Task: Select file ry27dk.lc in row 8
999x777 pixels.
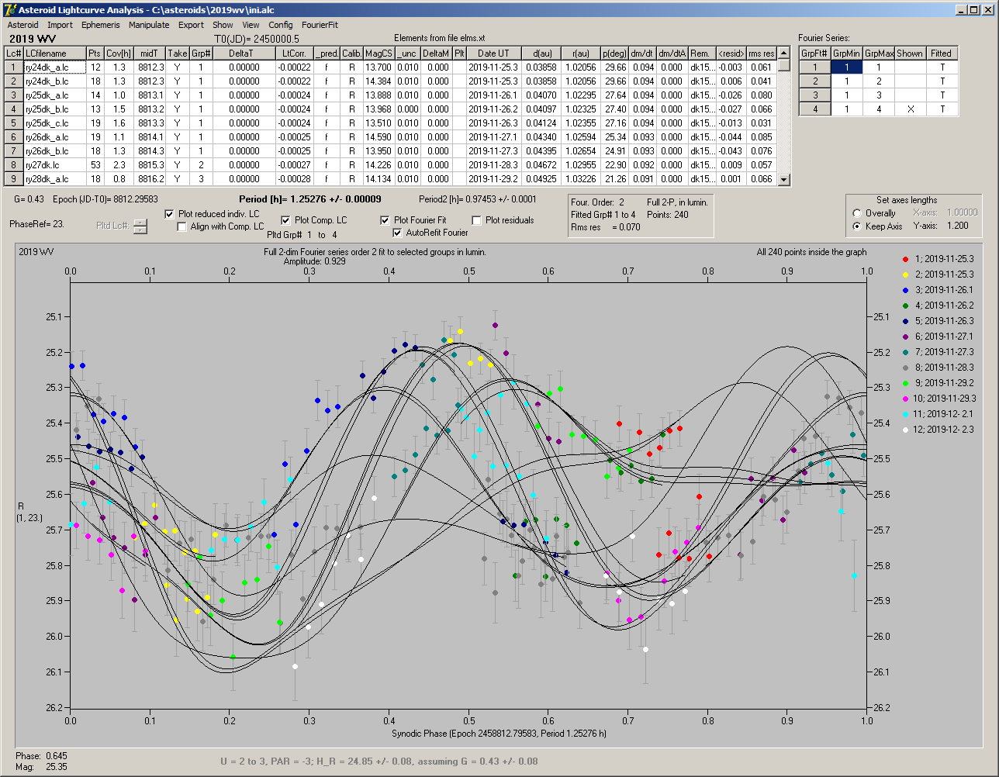Action: (x=54, y=165)
